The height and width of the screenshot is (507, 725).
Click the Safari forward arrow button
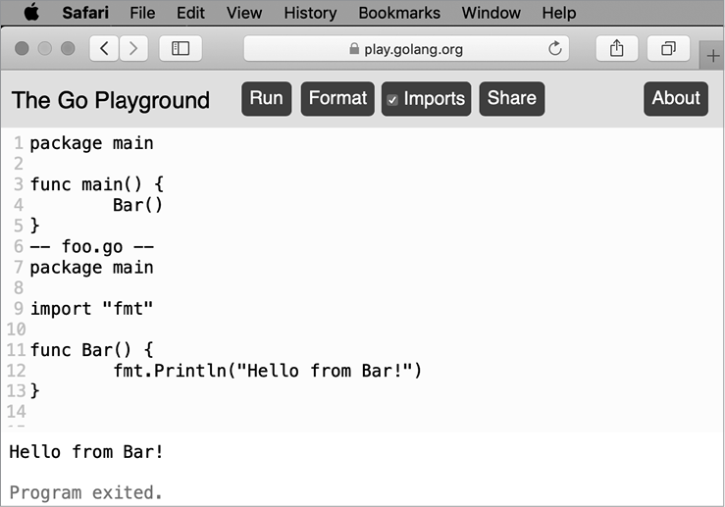point(133,49)
